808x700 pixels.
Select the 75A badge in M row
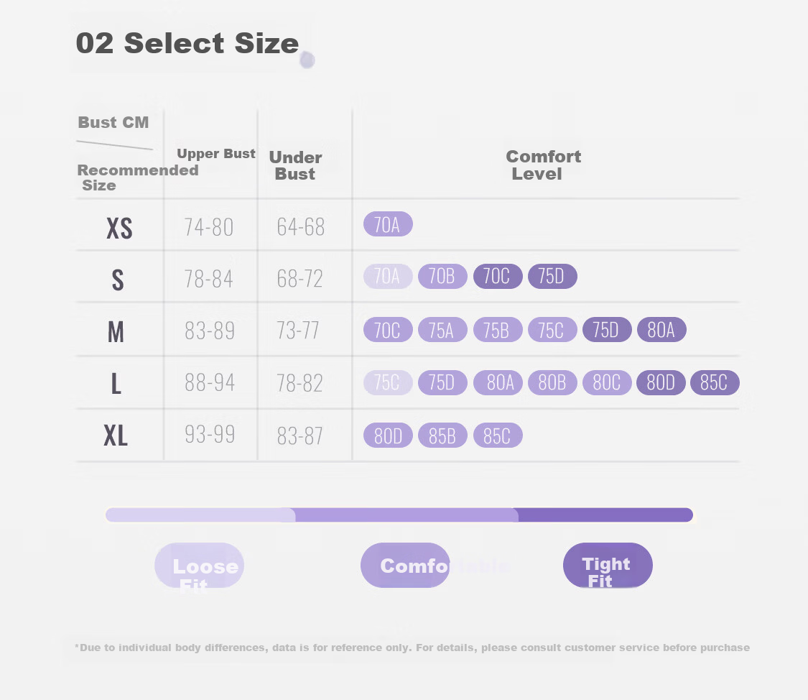click(442, 330)
